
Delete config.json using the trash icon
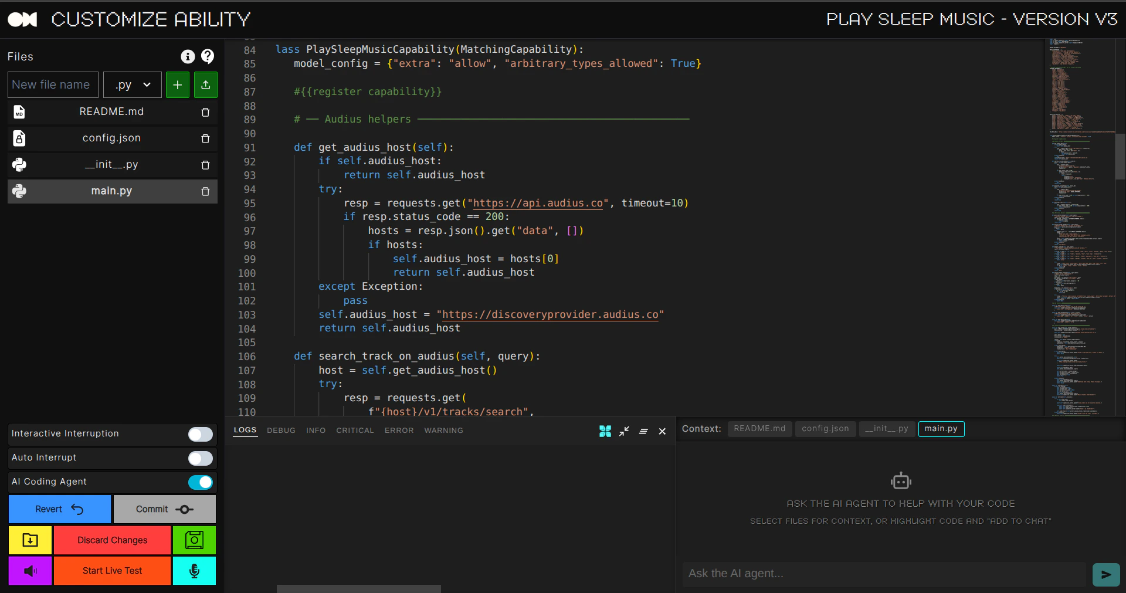coord(205,138)
